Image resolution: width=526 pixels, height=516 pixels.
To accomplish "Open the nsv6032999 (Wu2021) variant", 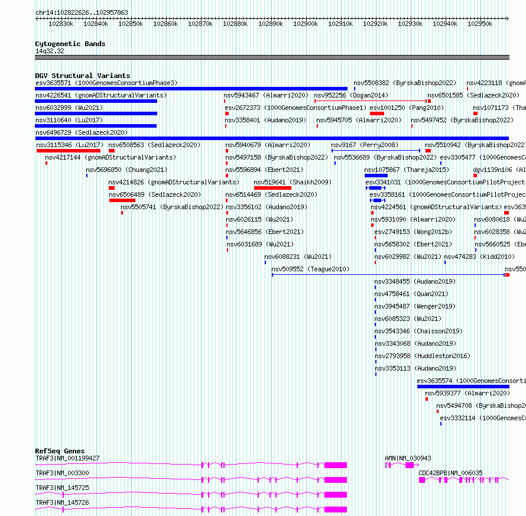I will point(69,108).
